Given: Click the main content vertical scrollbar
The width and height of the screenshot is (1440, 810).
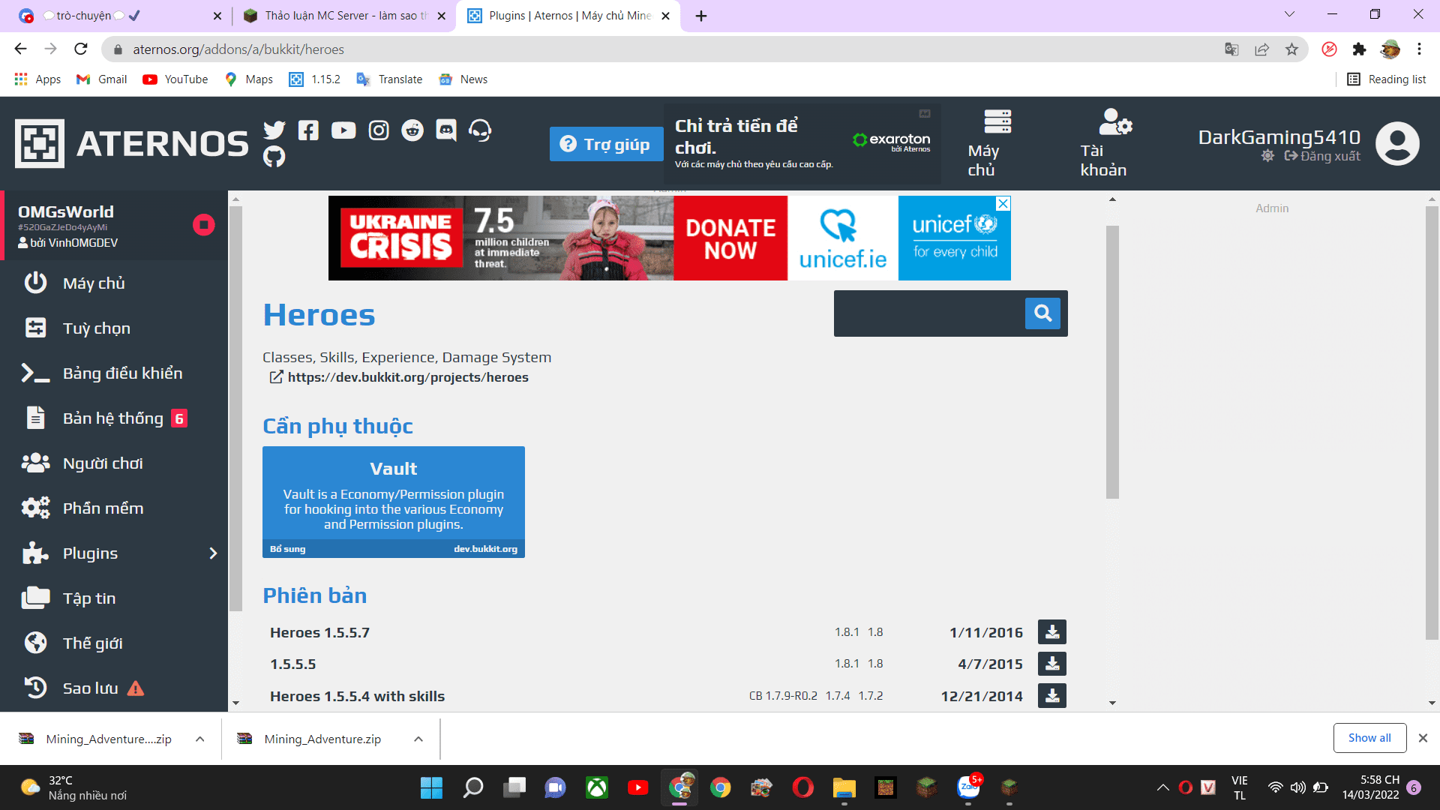Looking at the screenshot, I should (x=1112, y=360).
